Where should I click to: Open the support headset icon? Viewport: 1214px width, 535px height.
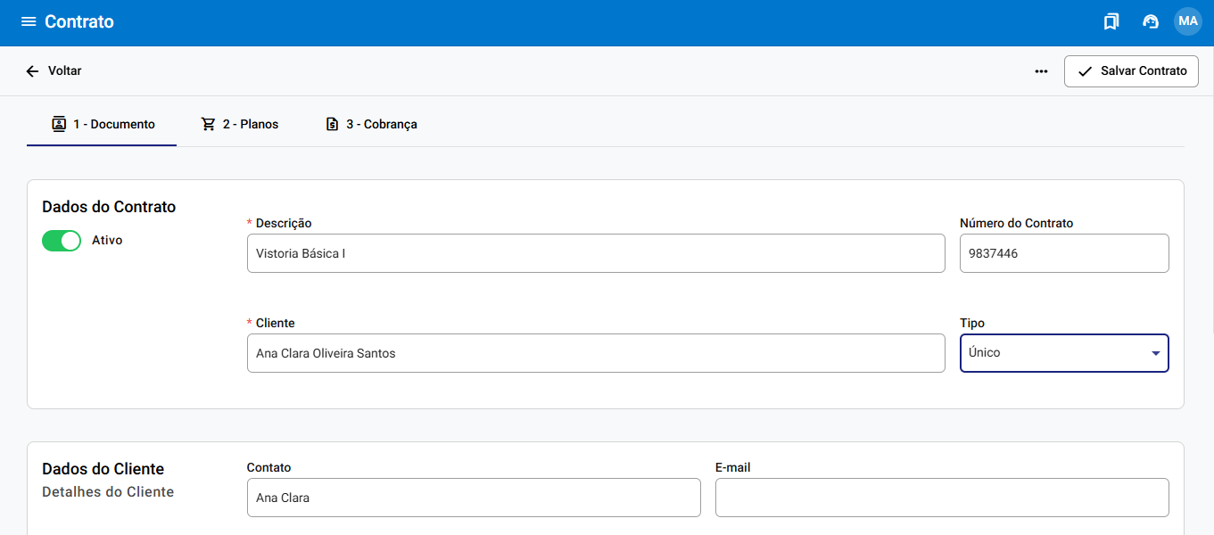tap(1150, 22)
